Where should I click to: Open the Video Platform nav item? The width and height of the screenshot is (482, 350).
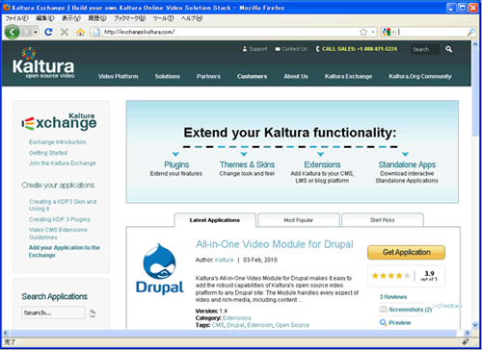pos(119,76)
